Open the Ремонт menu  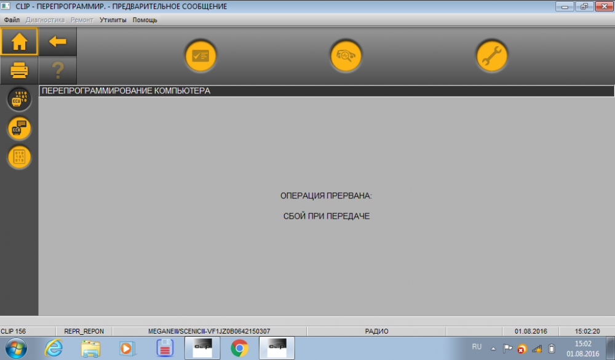point(82,20)
